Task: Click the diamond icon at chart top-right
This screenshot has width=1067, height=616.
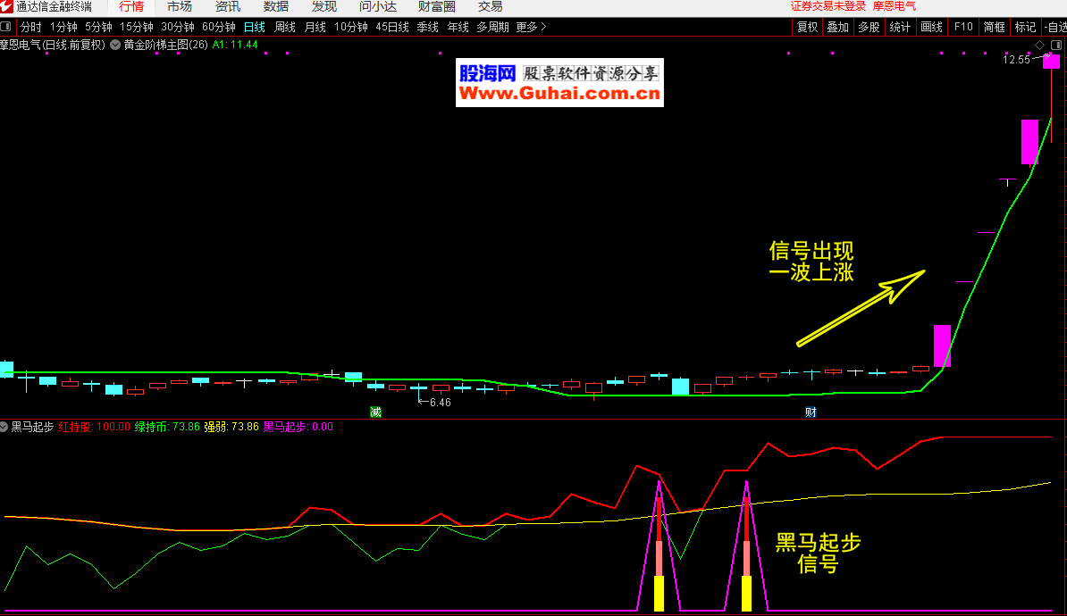Action: pos(1040,45)
